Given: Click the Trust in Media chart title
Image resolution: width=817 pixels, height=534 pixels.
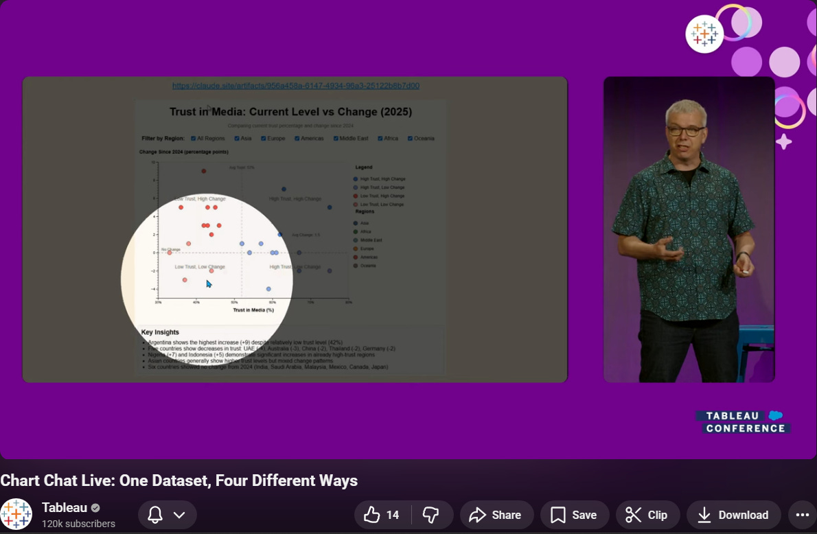Looking at the screenshot, I should (290, 111).
